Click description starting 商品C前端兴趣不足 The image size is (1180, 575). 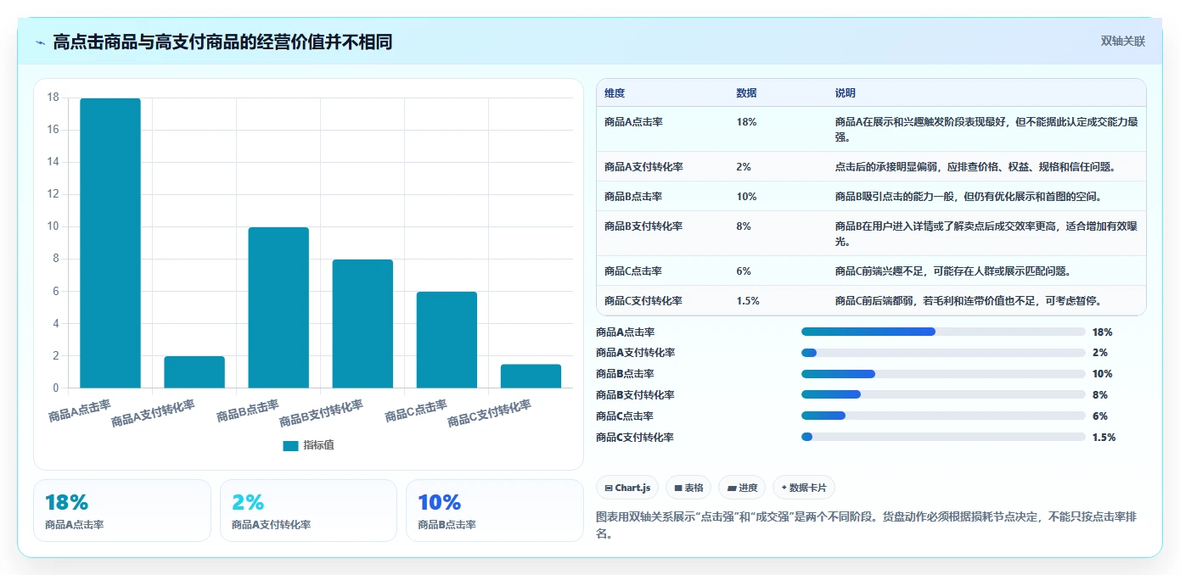[952, 271]
